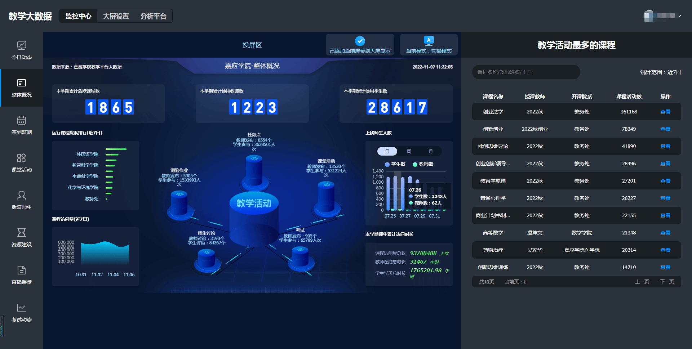Screen dimensions: 692x349
Task: Expand the 统计范围 近7日 selector
Action: click(660, 72)
